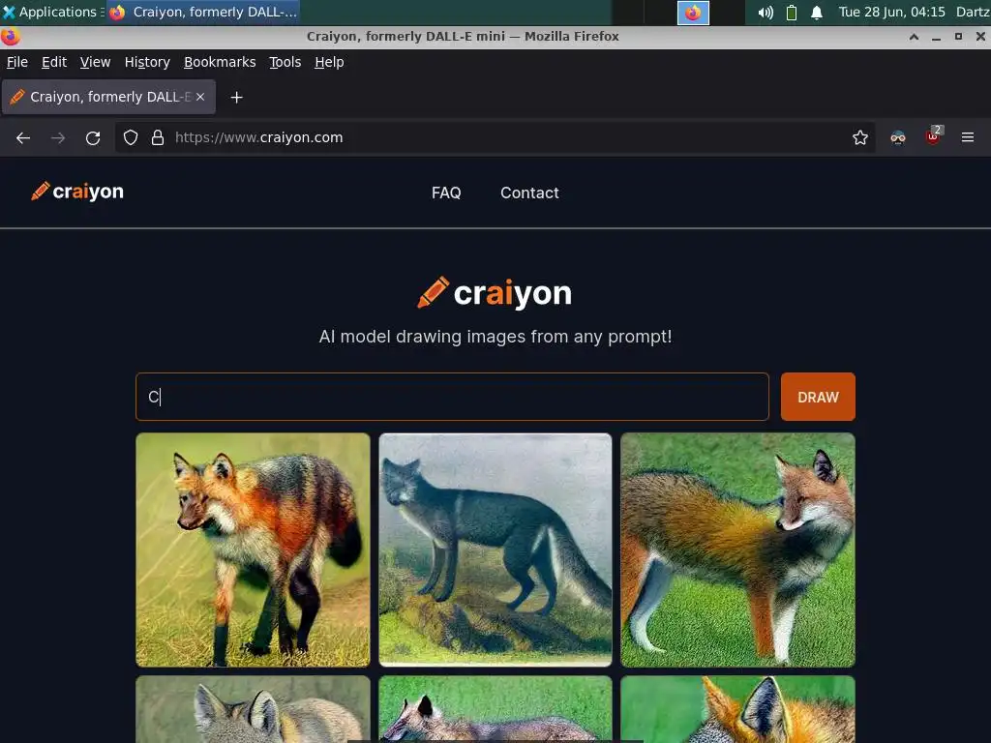The height and width of the screenshot is (743, 991).
Task: Open the red fox walking image
Action: tap(253, 550)
